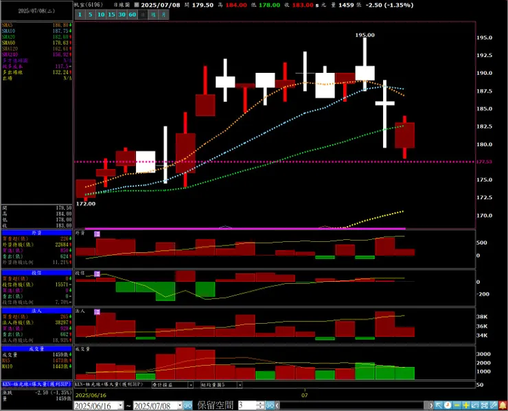
Task: Switch to 15-minute timeframe
Action: [x=111, y=14]
